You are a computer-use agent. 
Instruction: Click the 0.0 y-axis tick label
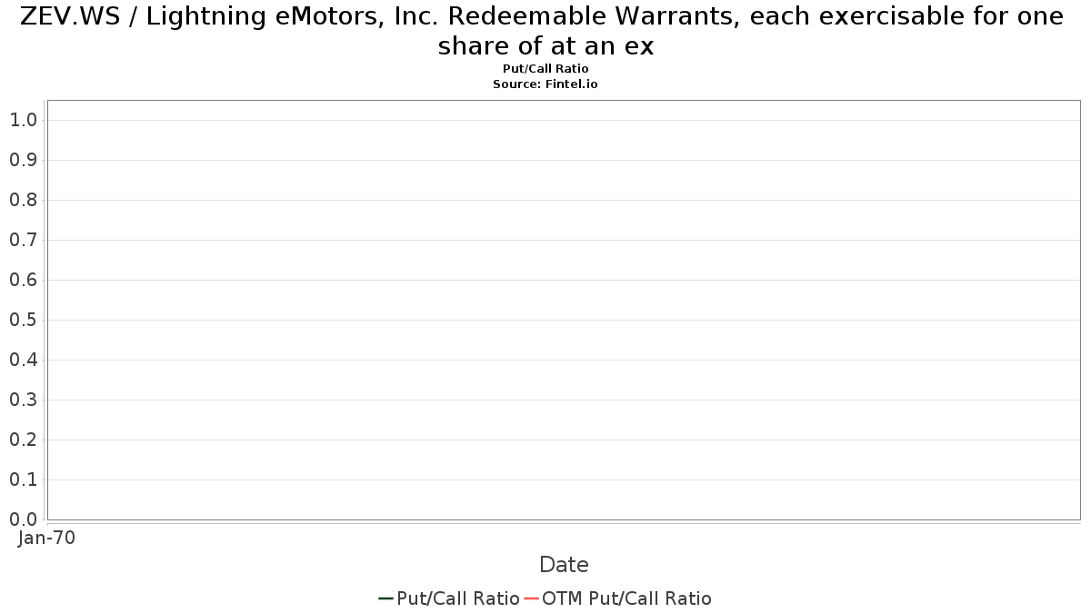pos(23,519)
